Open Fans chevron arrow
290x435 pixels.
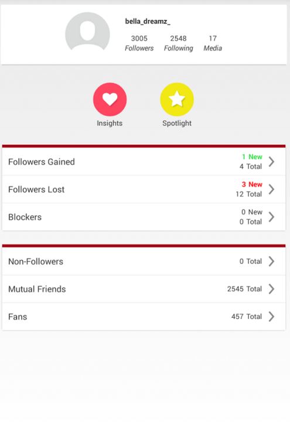(x=271, y=316)
